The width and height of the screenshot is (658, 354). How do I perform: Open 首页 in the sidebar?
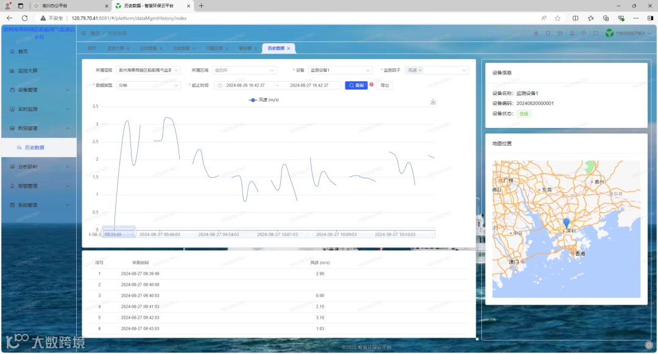click(39, 51)
